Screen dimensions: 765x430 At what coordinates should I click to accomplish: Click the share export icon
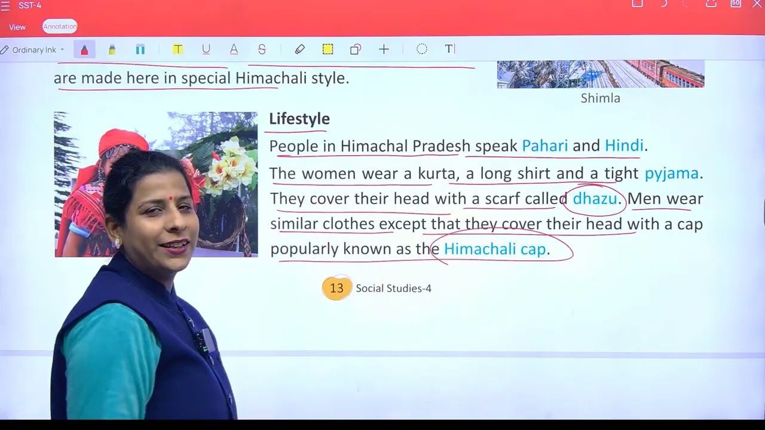point(711,4)
